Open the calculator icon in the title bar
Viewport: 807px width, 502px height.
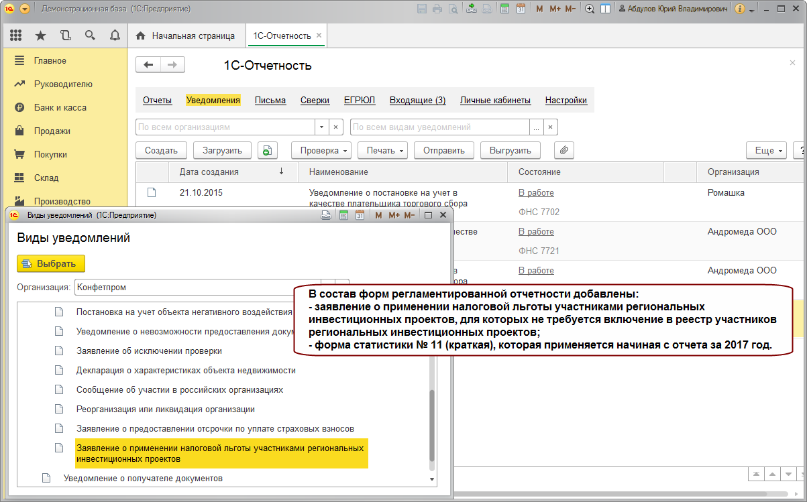pyautogui.click(x=504, y=9)
